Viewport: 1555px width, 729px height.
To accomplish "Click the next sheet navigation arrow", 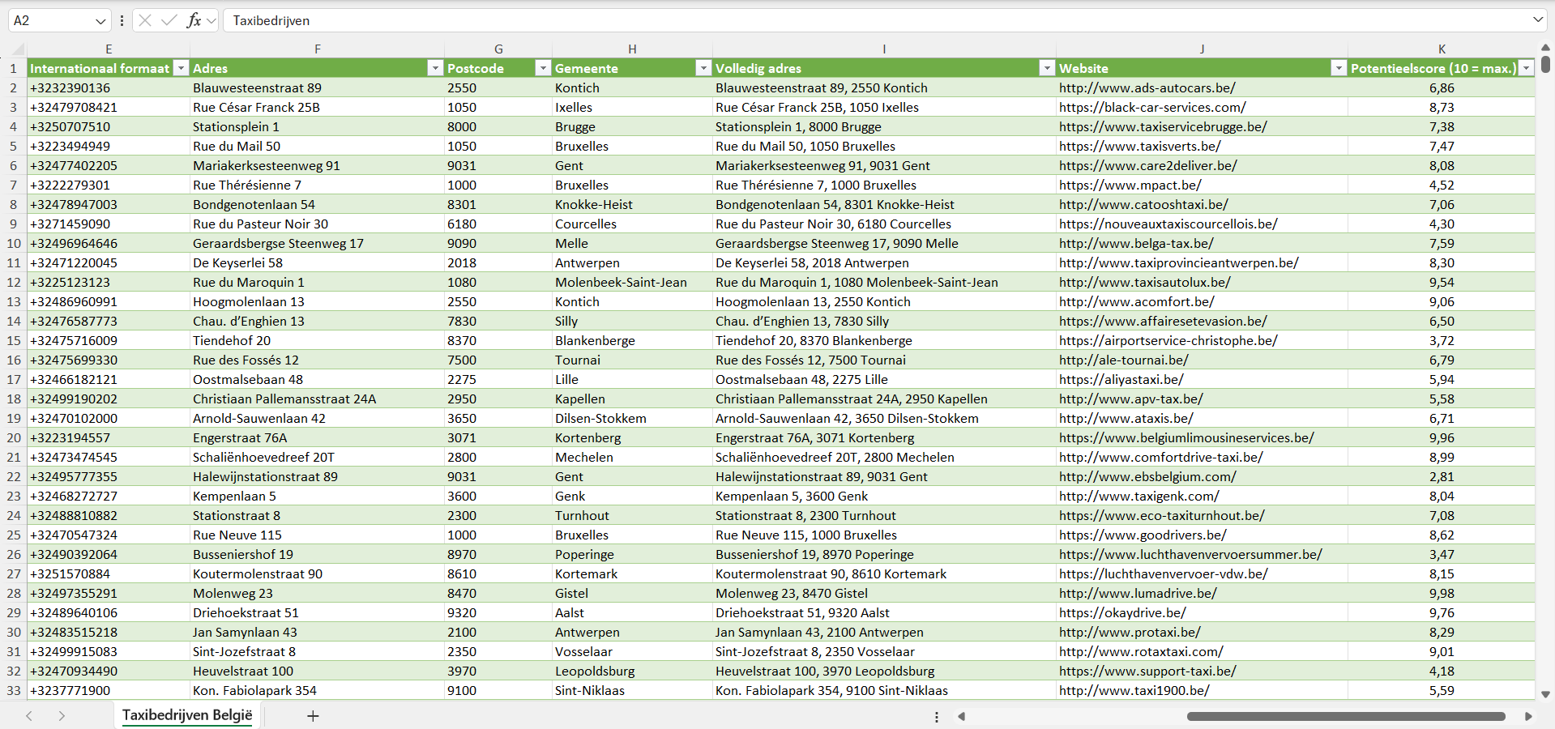I will 62,716.
